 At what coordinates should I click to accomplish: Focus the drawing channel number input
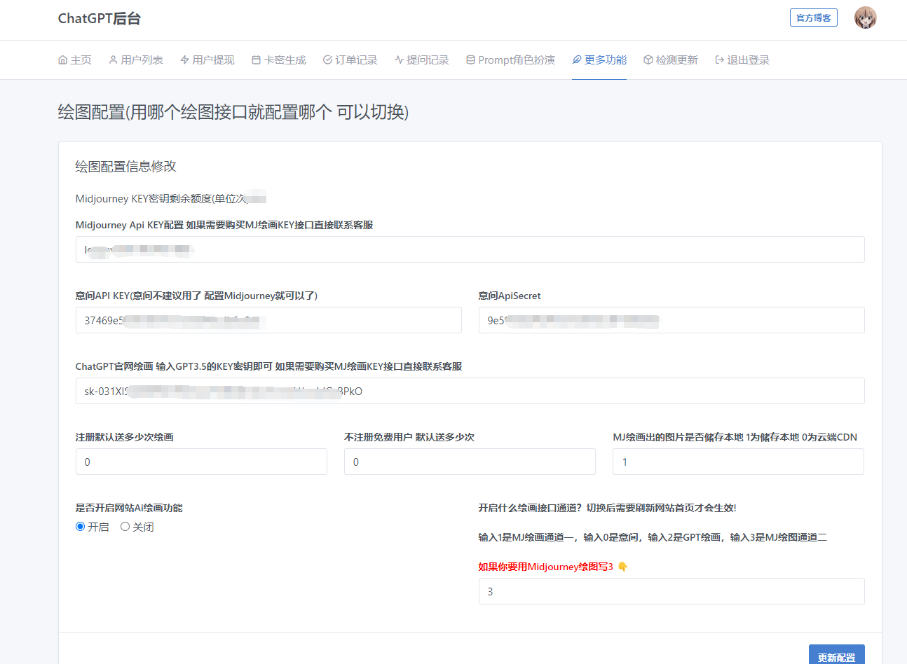pyautogui.click(x=671, y=591)
